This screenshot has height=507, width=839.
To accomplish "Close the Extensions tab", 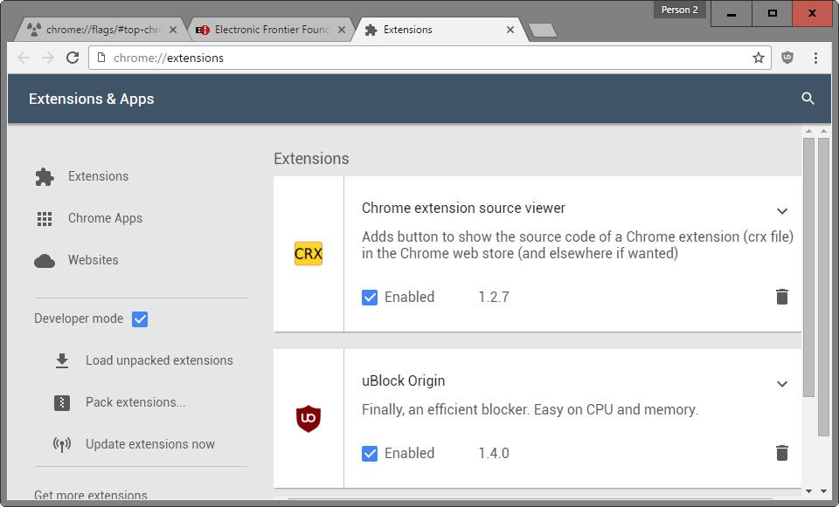I will 510,30.
